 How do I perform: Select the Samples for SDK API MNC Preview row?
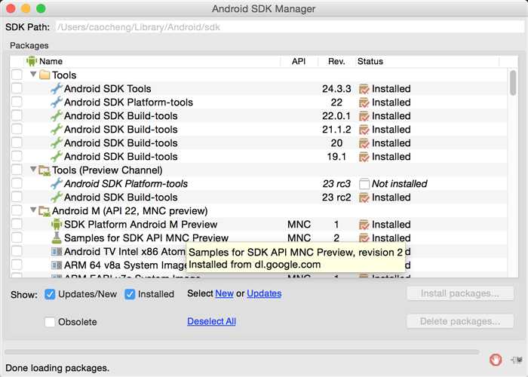[x=258, y=238]
